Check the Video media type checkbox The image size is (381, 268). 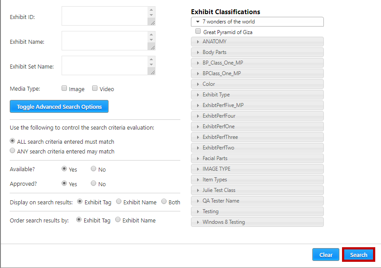95,88
